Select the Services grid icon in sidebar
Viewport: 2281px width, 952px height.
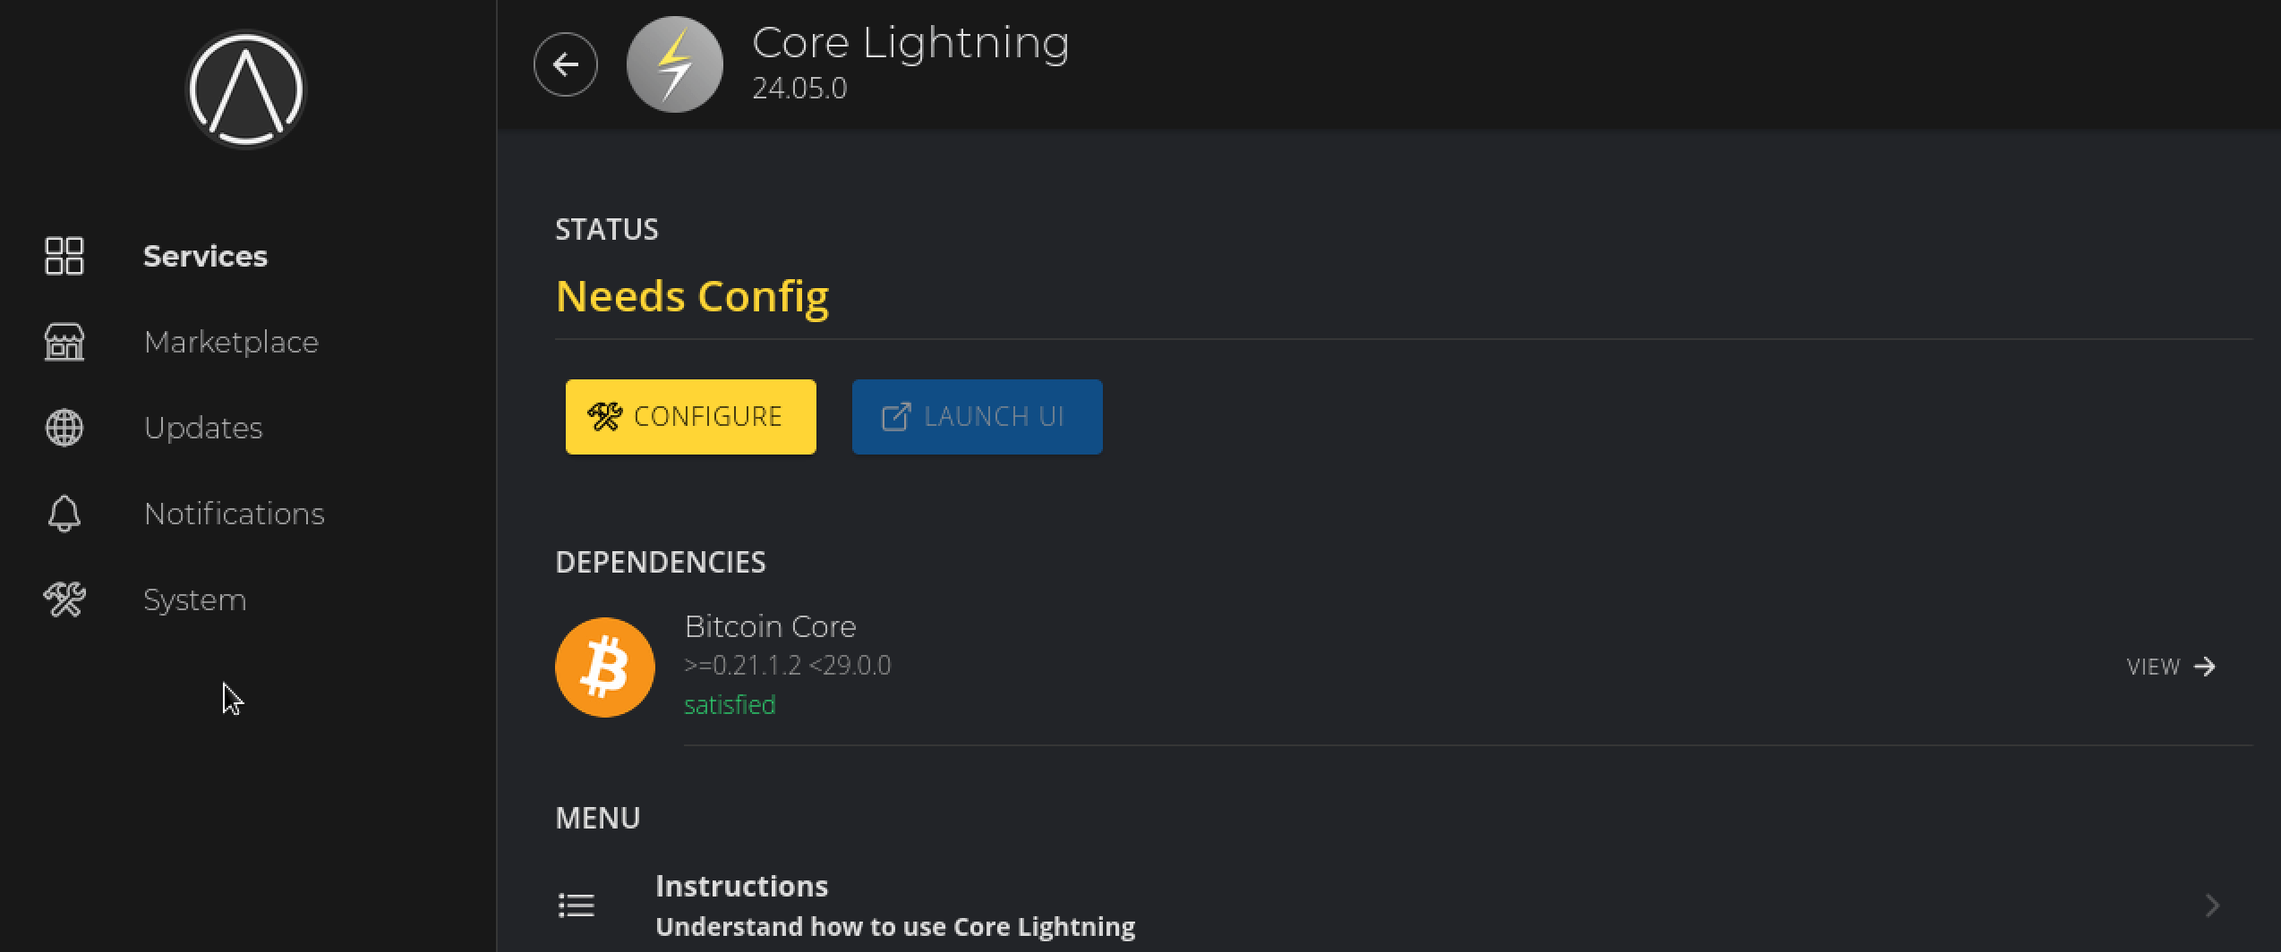click(63, 256)
